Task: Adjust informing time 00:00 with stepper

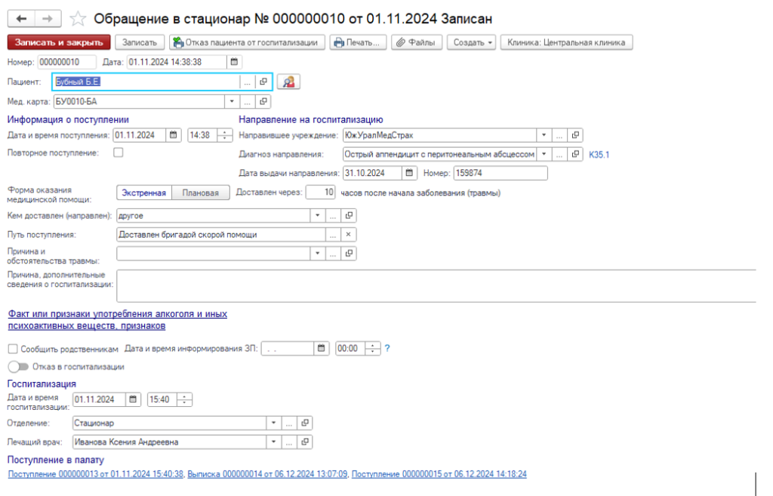Action: 373,349
